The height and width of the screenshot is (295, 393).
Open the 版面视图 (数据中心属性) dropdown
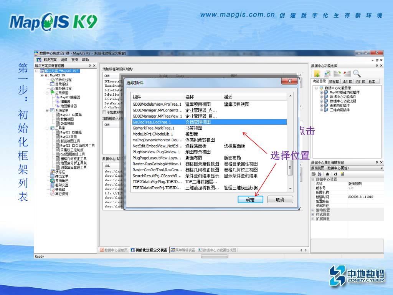[381, 168]
